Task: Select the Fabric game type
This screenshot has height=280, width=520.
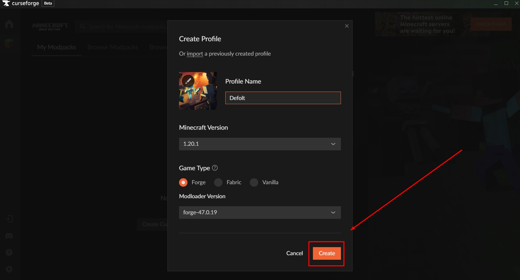Action: (x=218, y=182)
